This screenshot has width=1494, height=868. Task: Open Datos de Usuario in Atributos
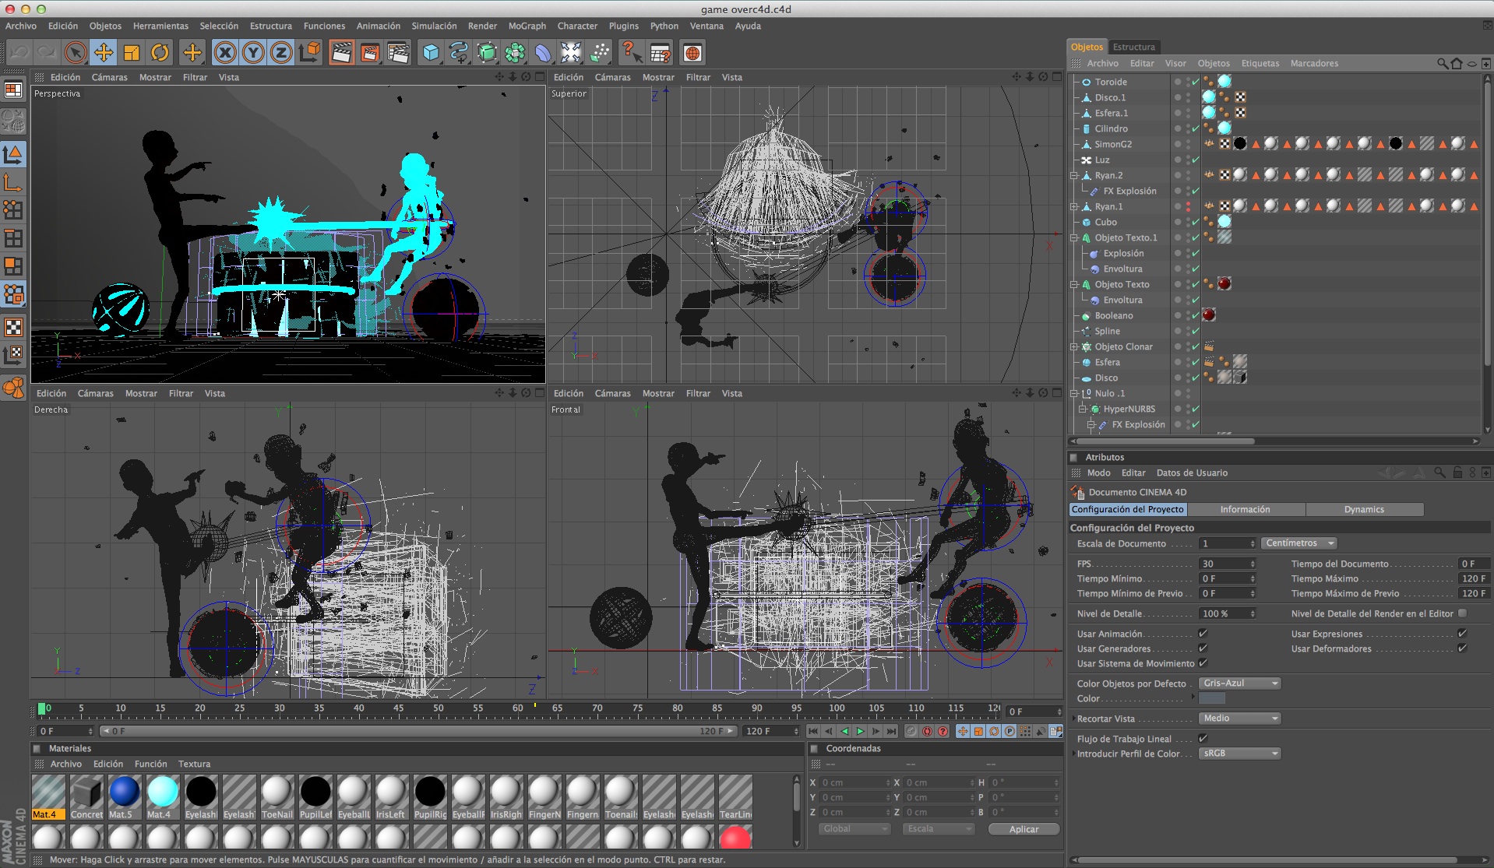[x=1192, y=473]
